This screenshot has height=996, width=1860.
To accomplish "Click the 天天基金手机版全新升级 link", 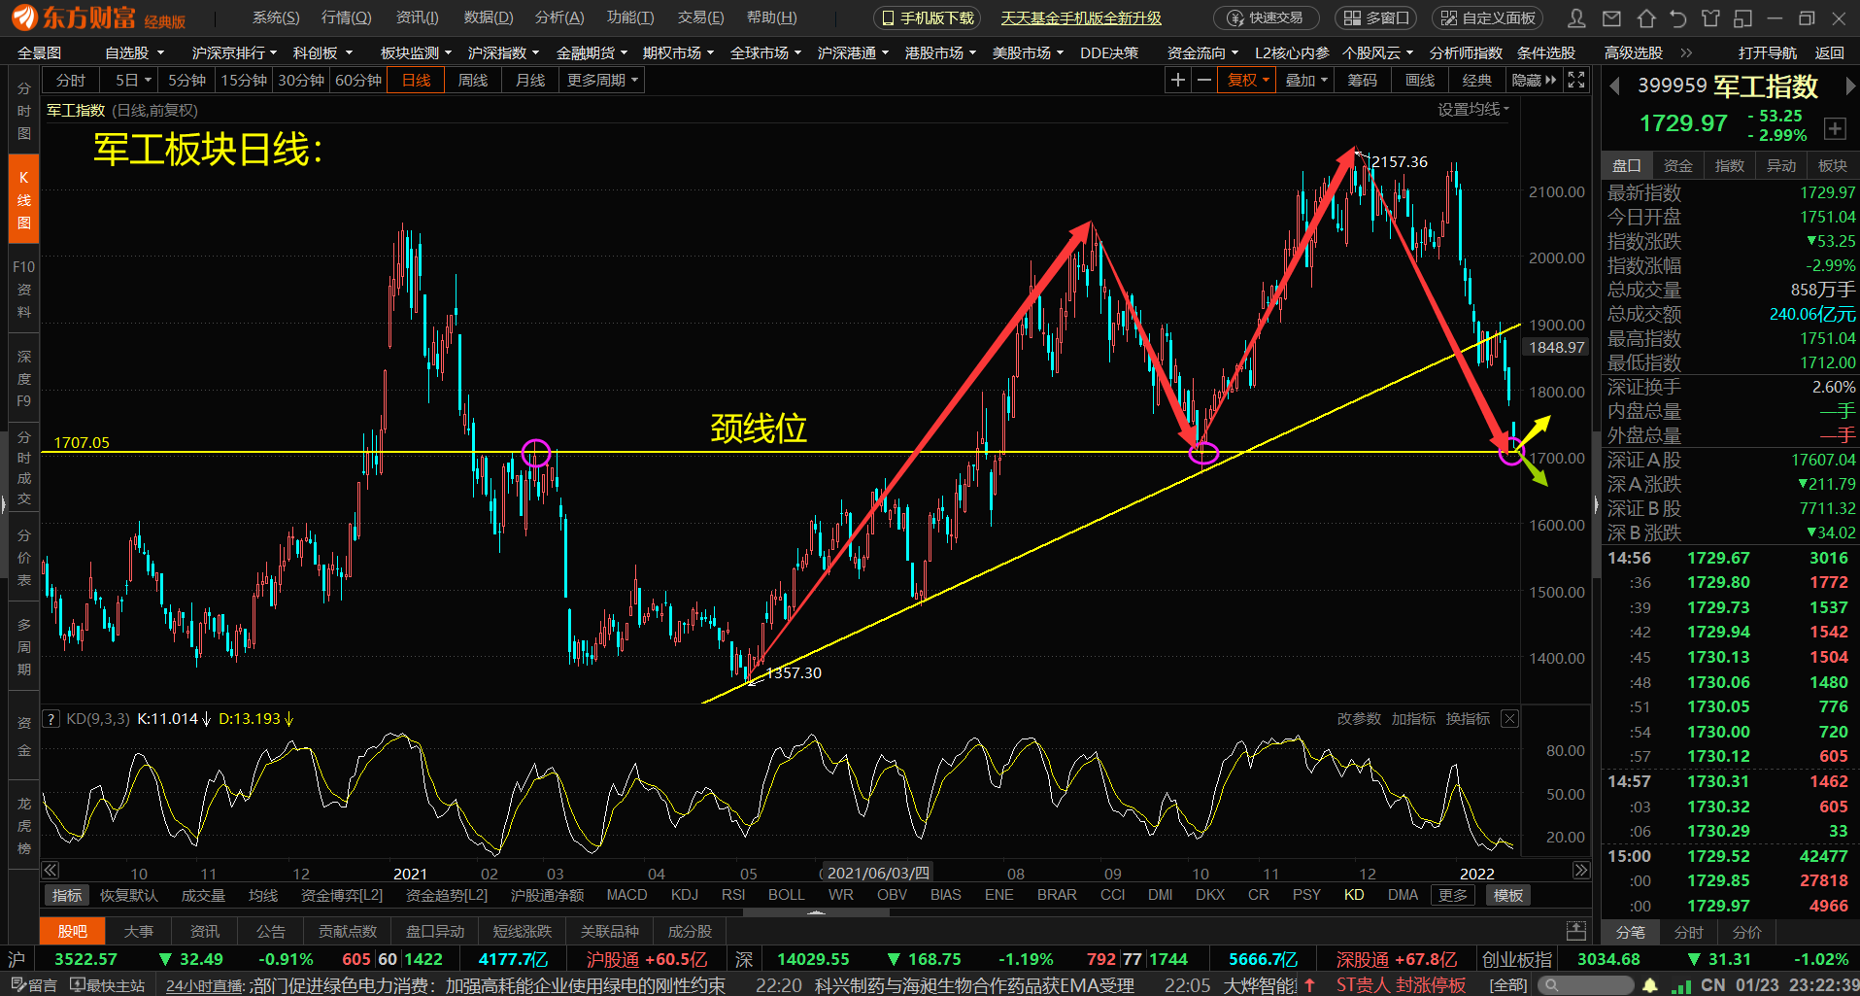I will (x=1081, y=18).
